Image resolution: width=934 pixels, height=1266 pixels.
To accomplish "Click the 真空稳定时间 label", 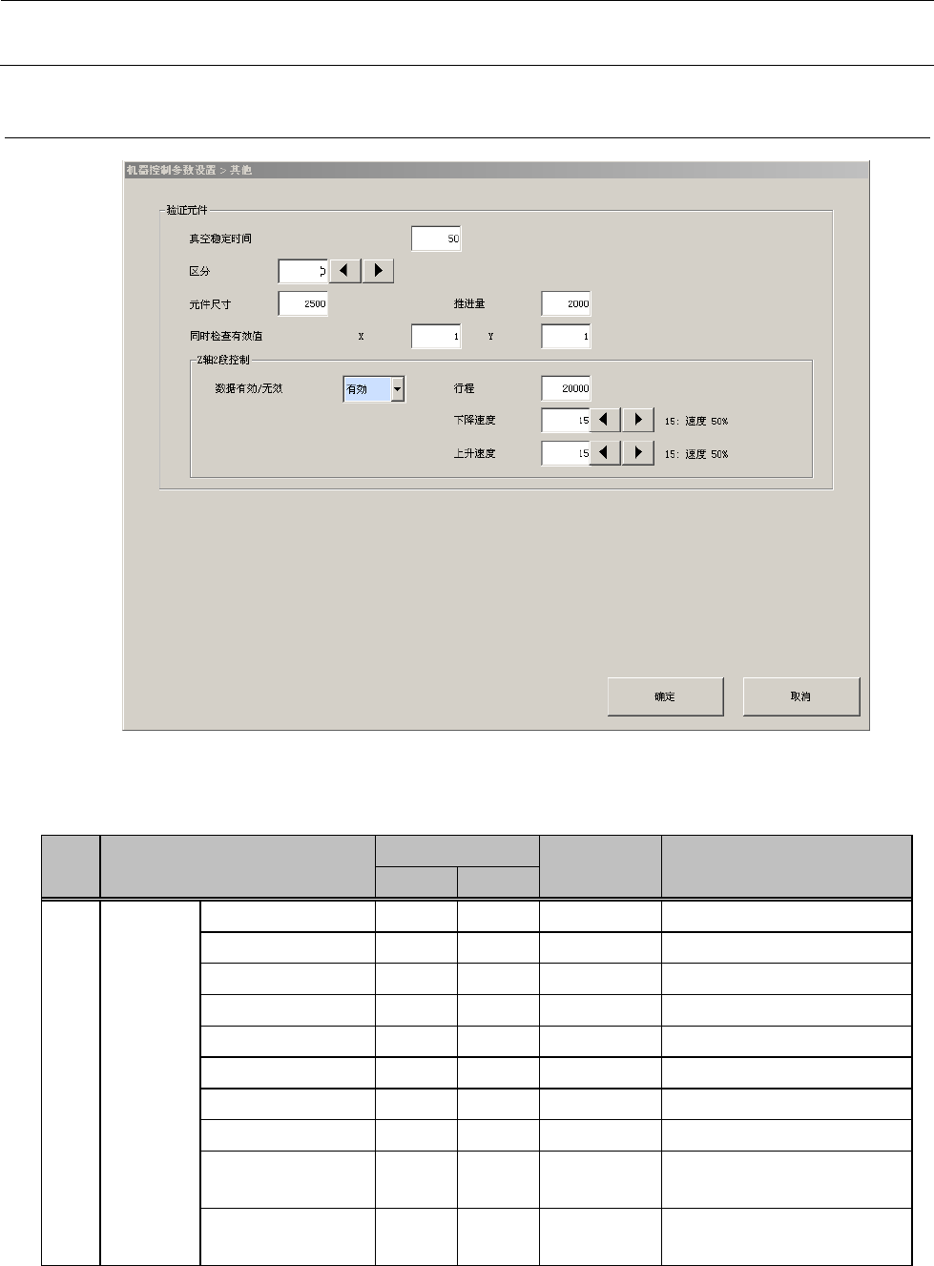I will (x=220, y=239).
